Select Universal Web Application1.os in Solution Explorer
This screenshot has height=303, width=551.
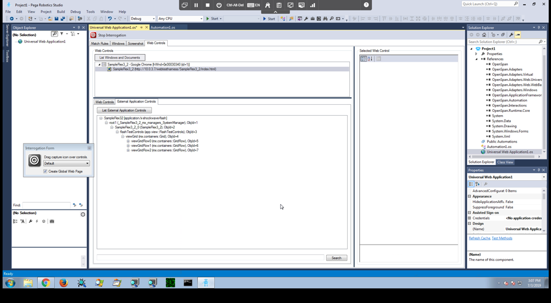pyautogui.click(x=509, y=152)
